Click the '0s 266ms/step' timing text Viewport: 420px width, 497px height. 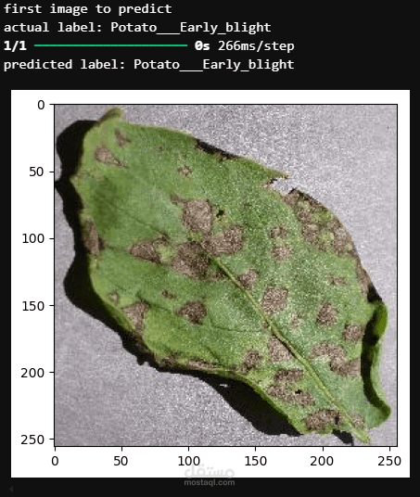coord(245,46)
